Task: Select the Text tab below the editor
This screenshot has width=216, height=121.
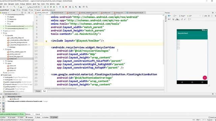Action: pyautogui.click(x=44, y=91)
